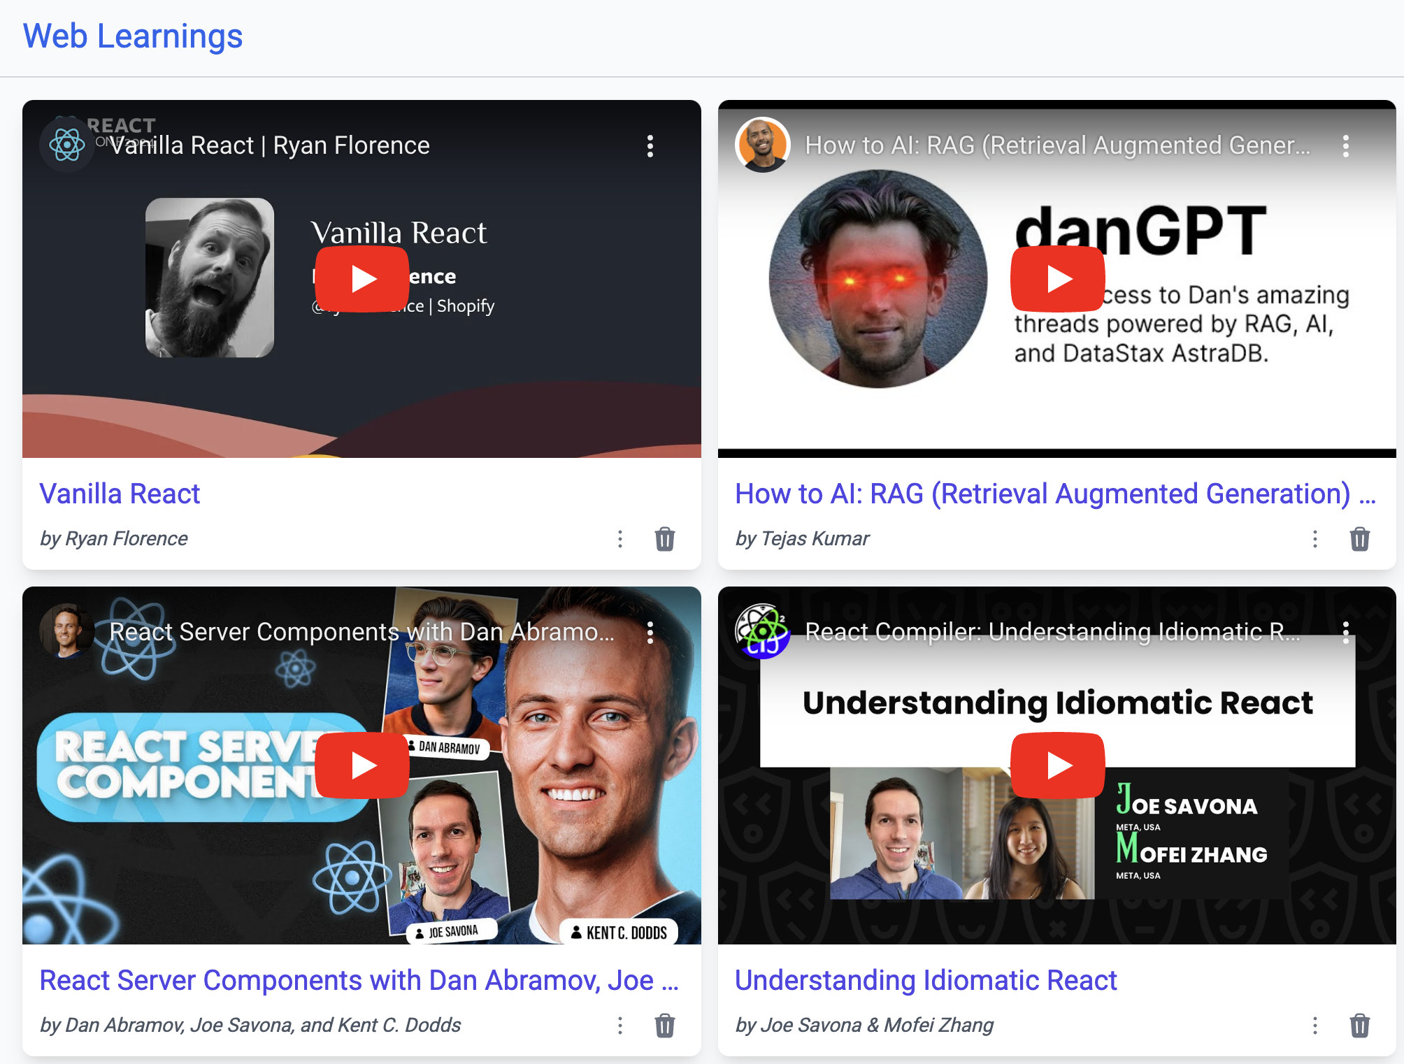Click the React Conf channel avatar icon
Screen dimensions: 1404x1064
tap(67, 145)
